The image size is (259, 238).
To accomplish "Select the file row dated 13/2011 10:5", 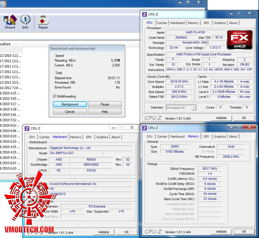I will (11, 83).
